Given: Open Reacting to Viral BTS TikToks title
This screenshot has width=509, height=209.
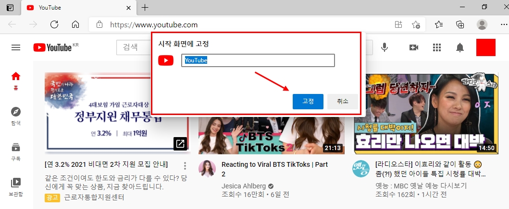Looking at the screenshot, I should pos(274,169).
